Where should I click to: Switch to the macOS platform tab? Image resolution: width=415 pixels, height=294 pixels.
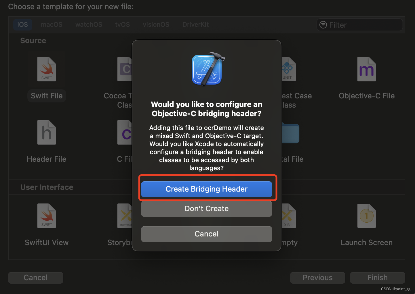[52, 24]
